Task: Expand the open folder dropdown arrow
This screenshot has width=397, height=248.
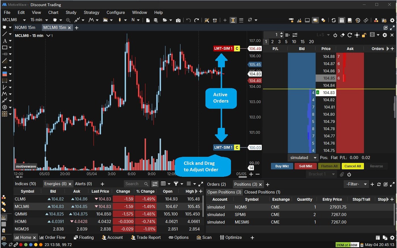Action: [171, 20]
